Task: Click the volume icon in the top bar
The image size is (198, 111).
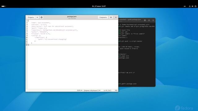Action: pyautogui.click(x=192, y=6)
